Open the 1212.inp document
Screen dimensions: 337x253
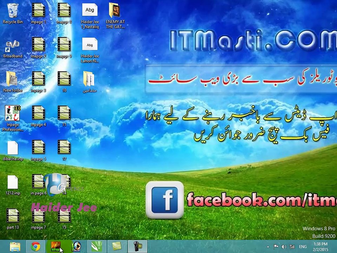13,185
